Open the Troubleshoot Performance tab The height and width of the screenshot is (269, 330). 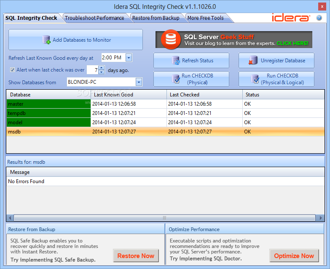click(x=94, y=18)
